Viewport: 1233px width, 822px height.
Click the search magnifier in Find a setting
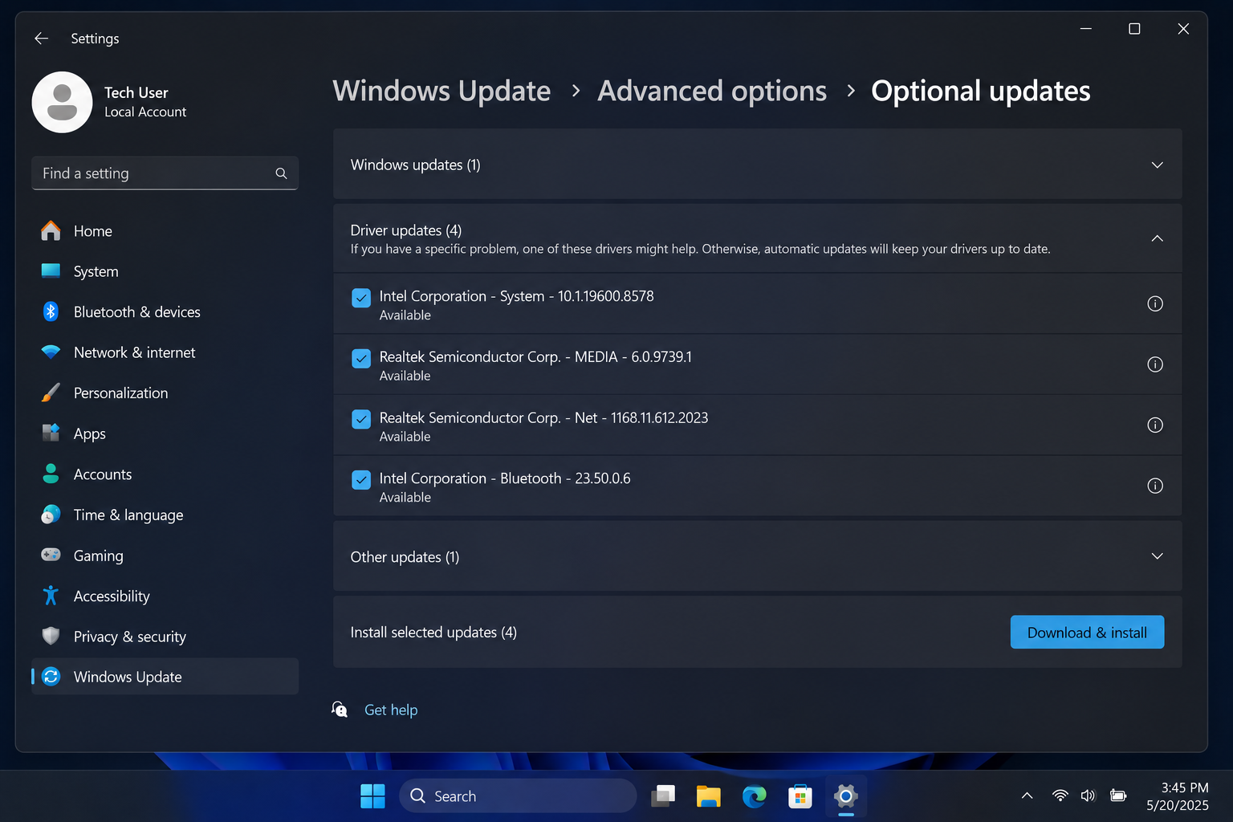pyautogui.click(x=281, y=173)
